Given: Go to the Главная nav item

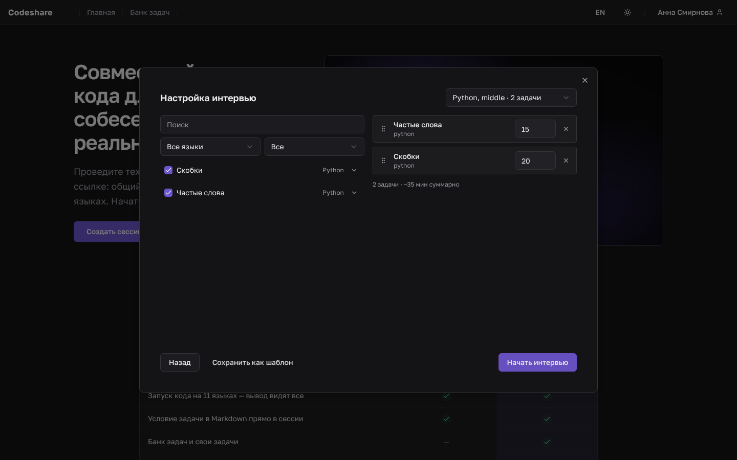Looking at the screenshot, I should [x=101, y=12].
